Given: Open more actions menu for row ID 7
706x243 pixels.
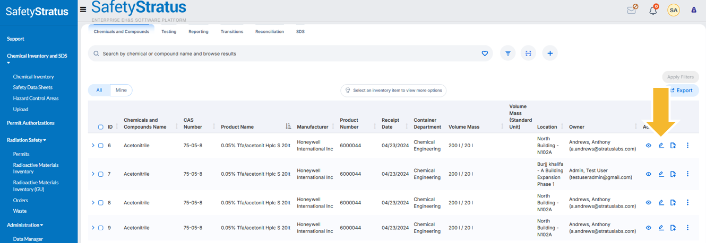Looking at the screenshot, I should [687, 174].
